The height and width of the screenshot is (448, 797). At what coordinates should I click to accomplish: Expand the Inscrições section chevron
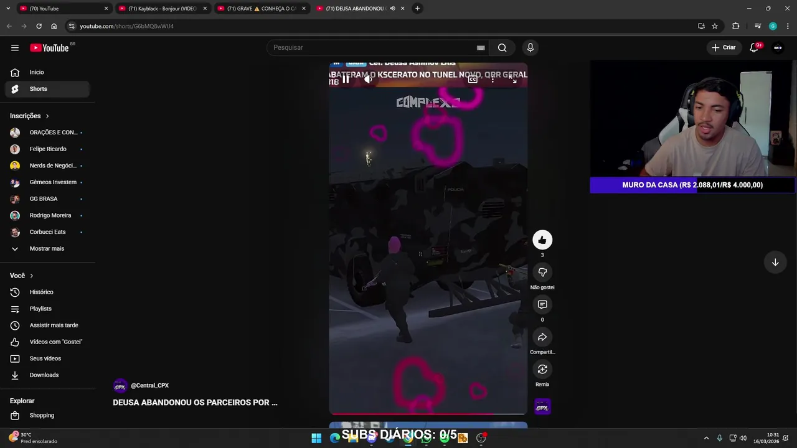point(47,116)
